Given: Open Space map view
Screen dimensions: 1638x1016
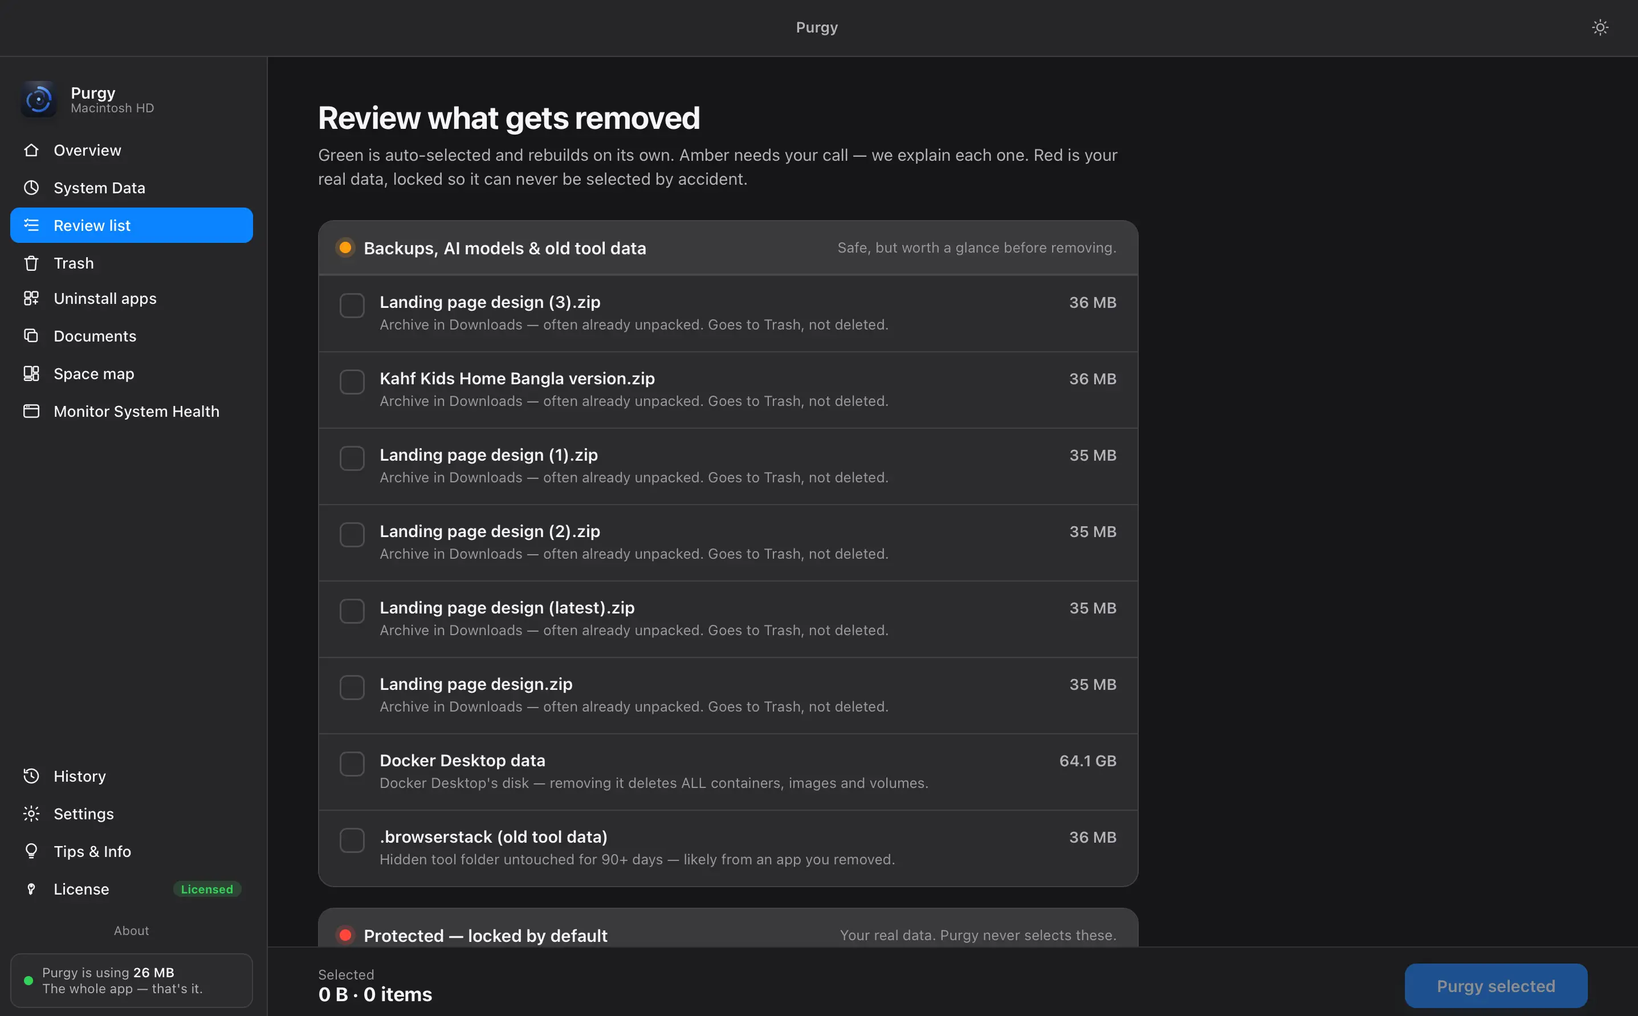Looking at the screenshot, I should click(x=132, y=373).
